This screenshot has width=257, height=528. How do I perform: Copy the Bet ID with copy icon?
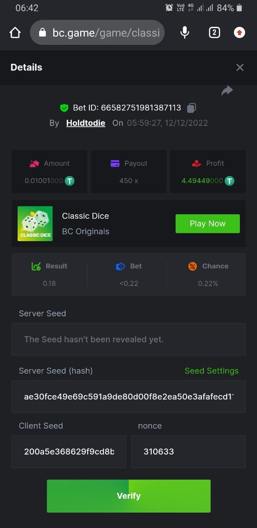tap(191, 108)
